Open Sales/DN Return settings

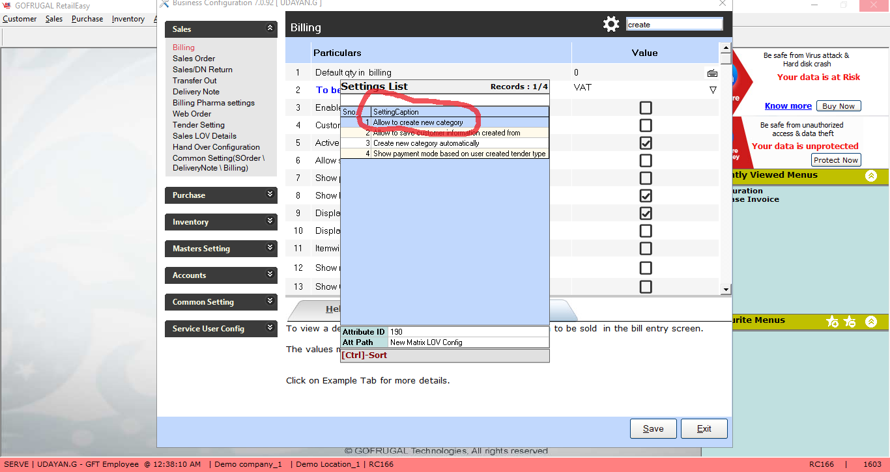203,70
